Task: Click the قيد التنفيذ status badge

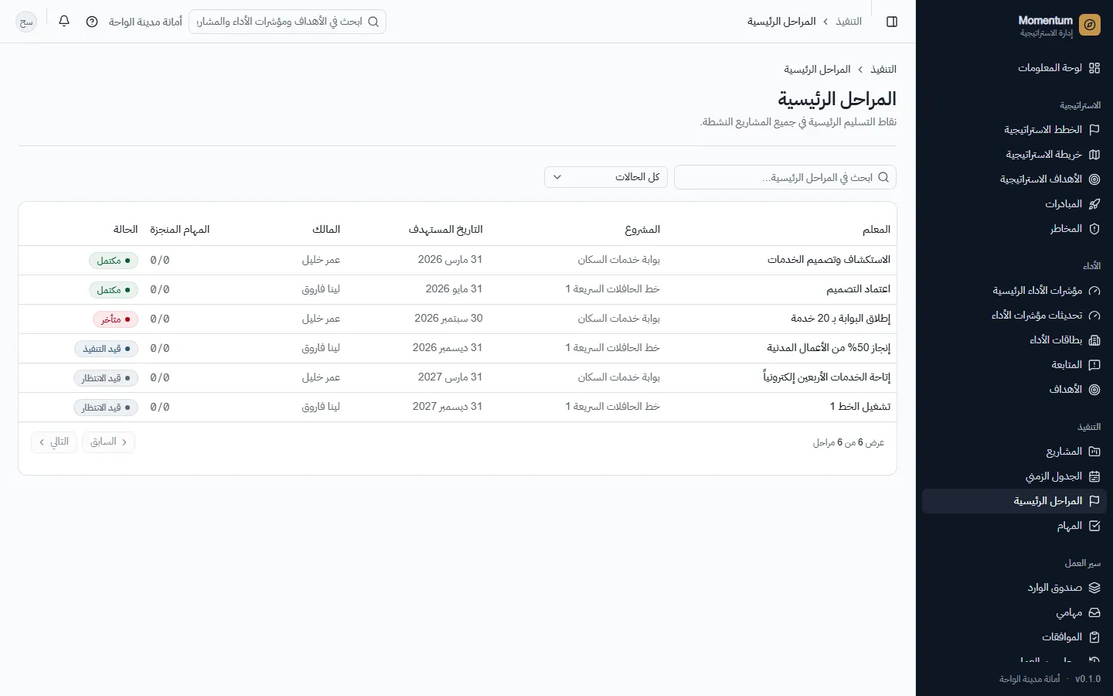Action: (x=107, y=349)
